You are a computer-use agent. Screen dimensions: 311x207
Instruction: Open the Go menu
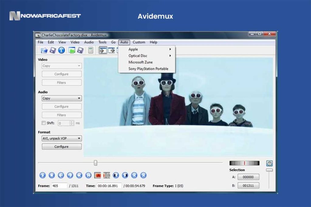113,42
